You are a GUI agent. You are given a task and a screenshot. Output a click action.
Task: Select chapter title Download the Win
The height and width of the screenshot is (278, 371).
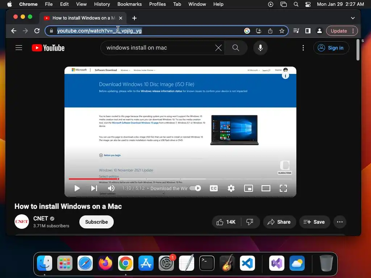point(169,188)
